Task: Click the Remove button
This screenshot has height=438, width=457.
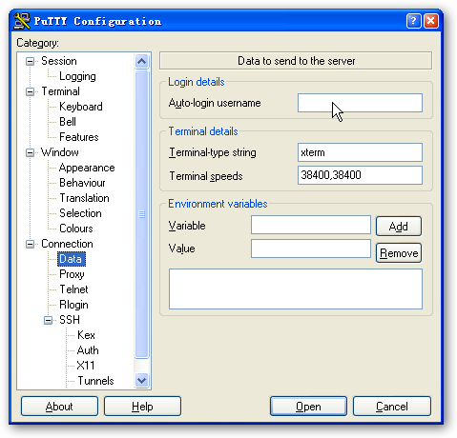Action: tap(399, 253)
